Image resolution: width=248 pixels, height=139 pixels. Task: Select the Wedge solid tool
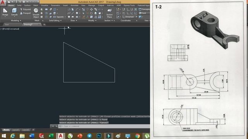tap(5, 12)
